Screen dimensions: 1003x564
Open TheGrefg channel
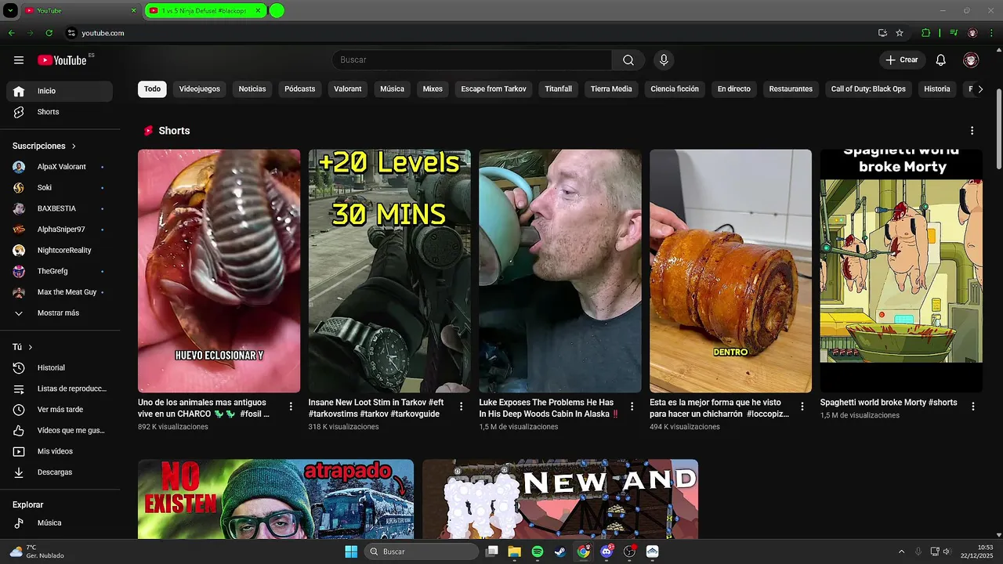[x=60, y=271]
